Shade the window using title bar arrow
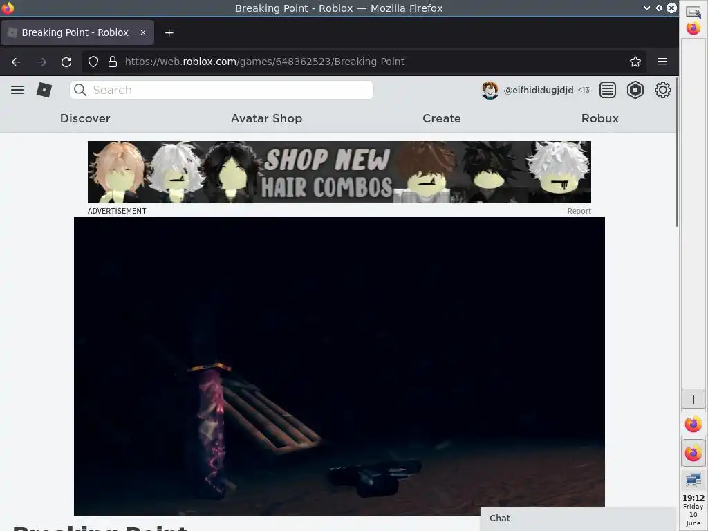Screen dimensions: 708x531 point(646,8)
